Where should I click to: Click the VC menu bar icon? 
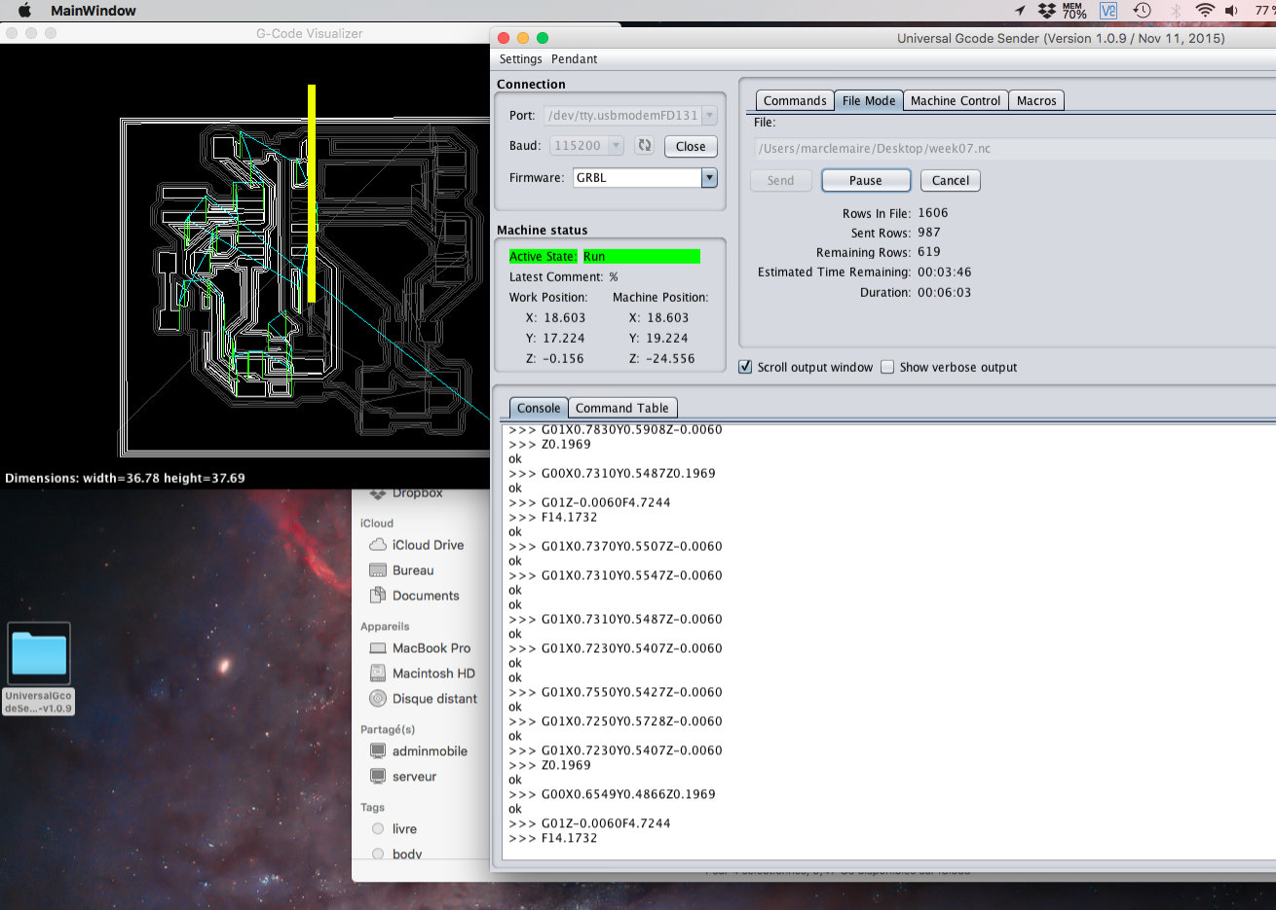(x=1108, y=11)
